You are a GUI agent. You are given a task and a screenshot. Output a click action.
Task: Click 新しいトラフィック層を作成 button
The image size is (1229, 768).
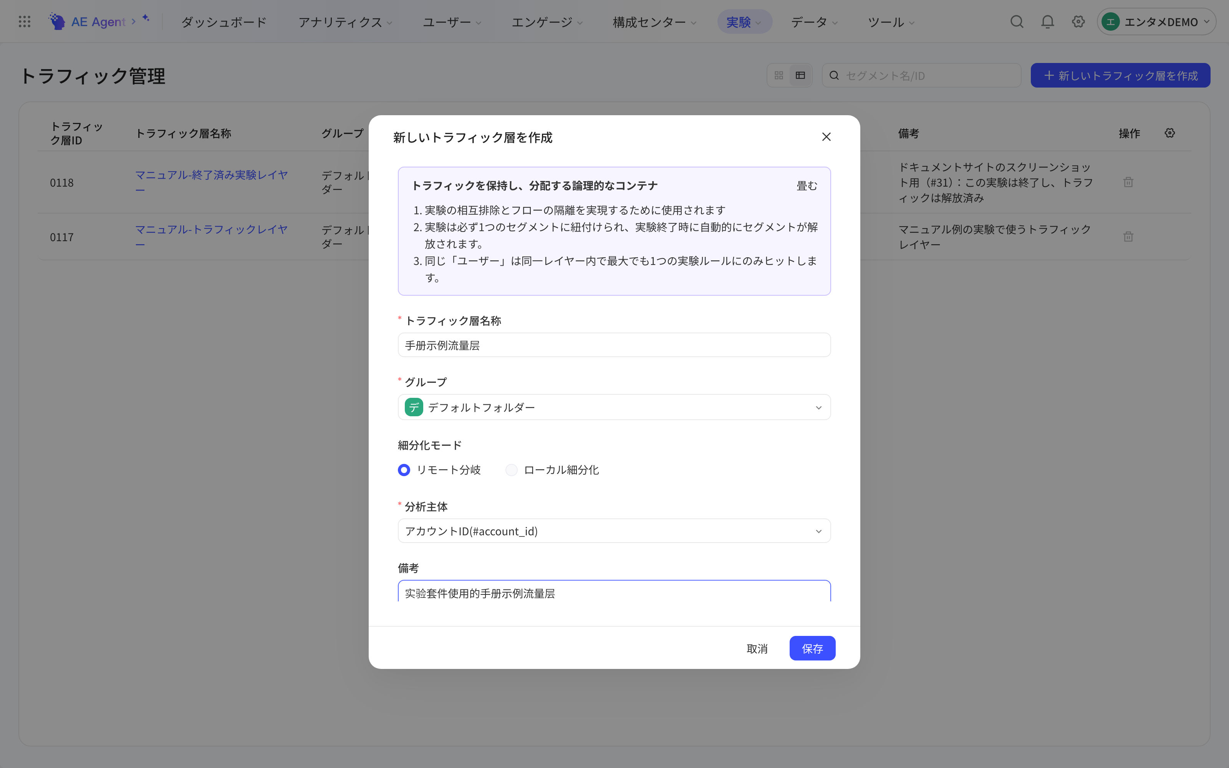[x=1120, y=75]
